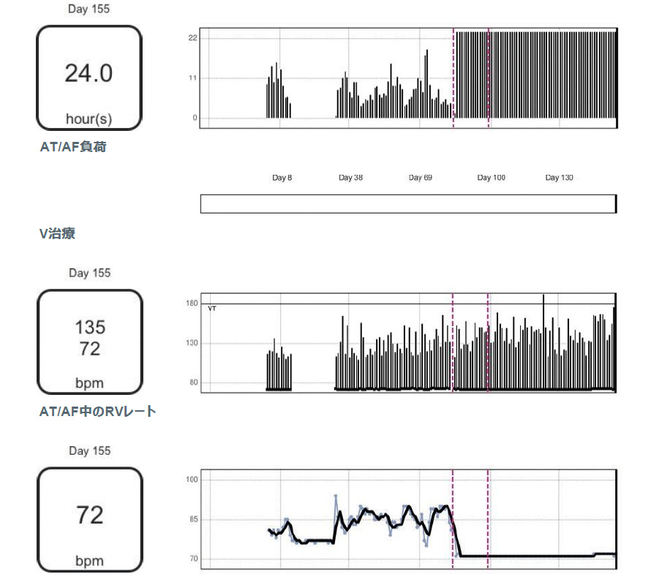Click the empty V治療 timeline bar
The width and height of the screenshot is (670, 585).
pyautogui.click(x=407, y=204)
